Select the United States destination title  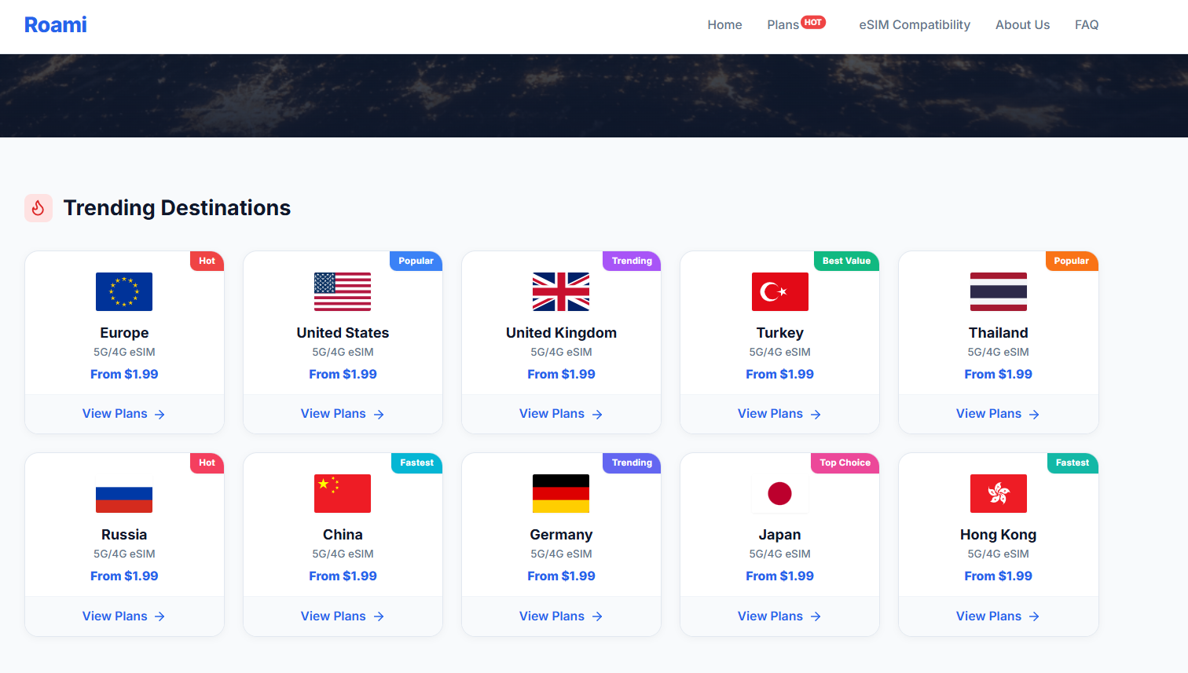[343, 333]
